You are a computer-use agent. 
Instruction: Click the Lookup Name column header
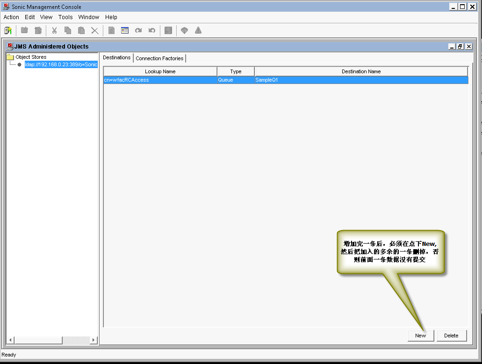point(160,71)
